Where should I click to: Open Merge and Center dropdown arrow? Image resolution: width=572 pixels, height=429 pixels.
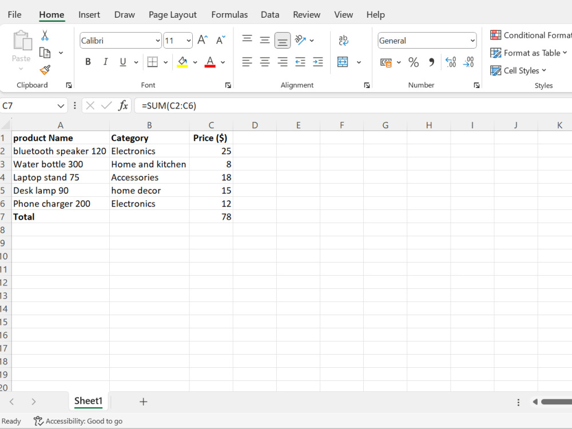coord(359,62)
